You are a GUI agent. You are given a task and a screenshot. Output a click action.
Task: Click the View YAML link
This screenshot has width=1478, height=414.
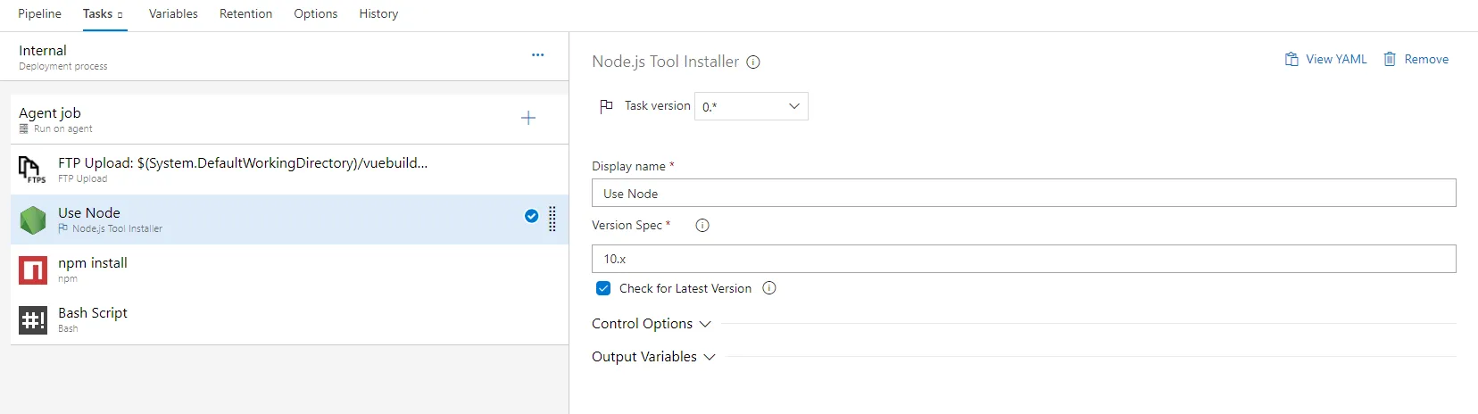click(x=1326, y=60)
